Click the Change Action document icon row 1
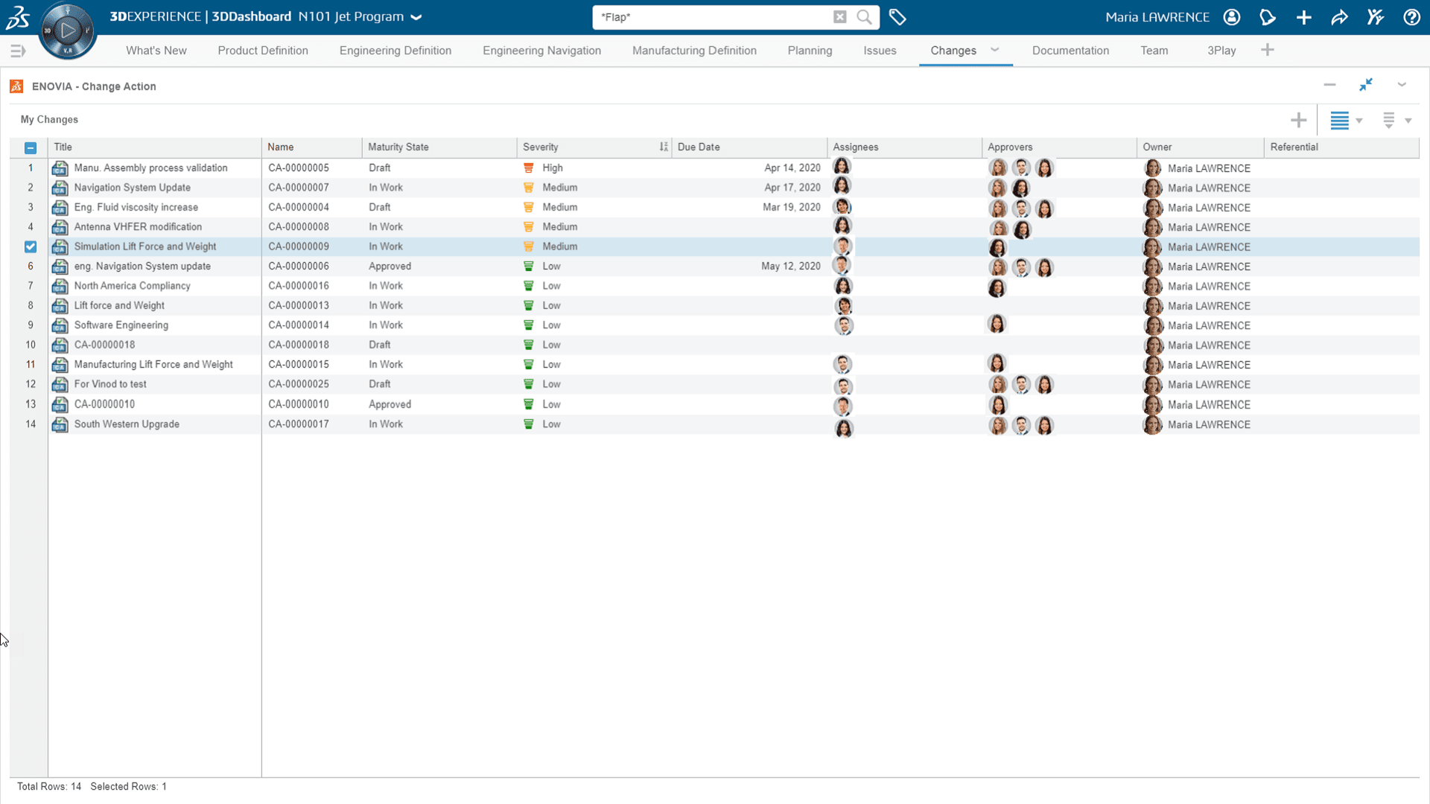 click(x=60, y=167)
